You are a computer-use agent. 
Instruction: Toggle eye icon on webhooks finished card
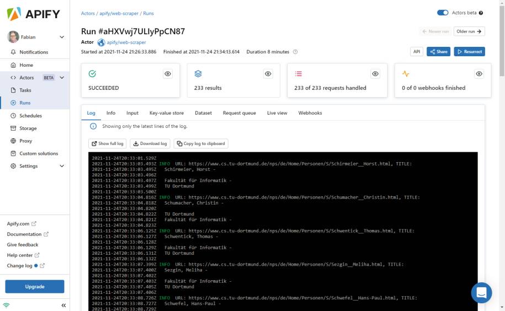[x=479, y=74]
